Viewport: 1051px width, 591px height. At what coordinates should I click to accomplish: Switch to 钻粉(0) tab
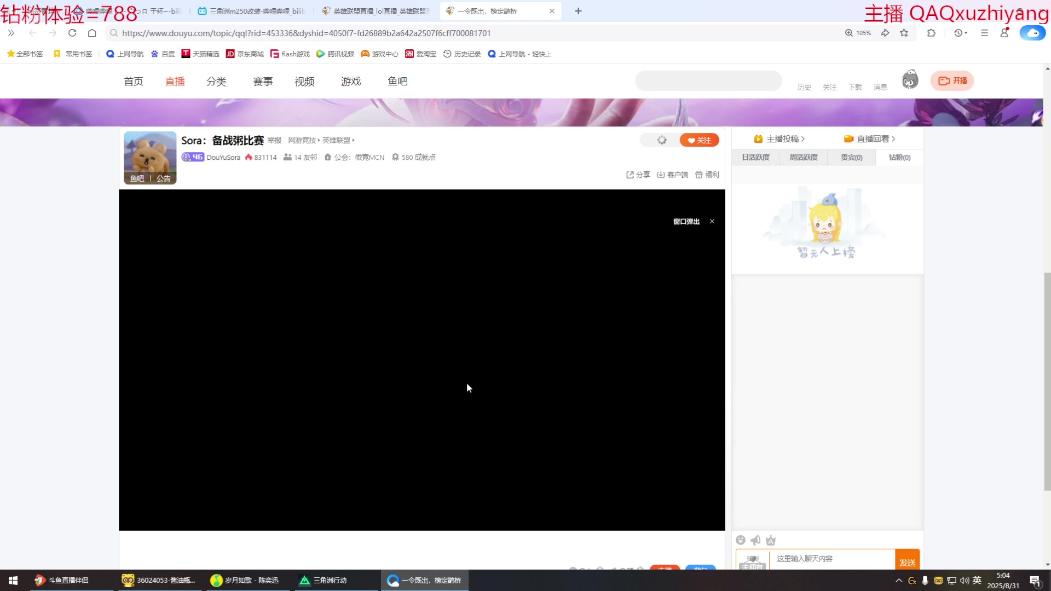pos(899,158)
